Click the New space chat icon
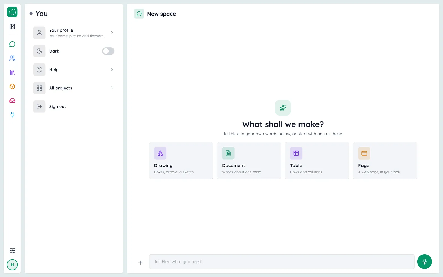 139,14
